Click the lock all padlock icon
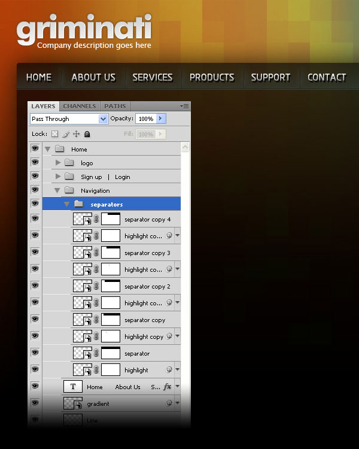Screen dimensions: 359x449 (x=87, y=135)
